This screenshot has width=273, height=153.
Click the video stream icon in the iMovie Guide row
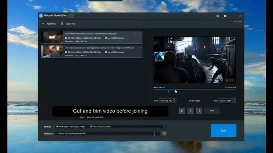click(66, 52)
